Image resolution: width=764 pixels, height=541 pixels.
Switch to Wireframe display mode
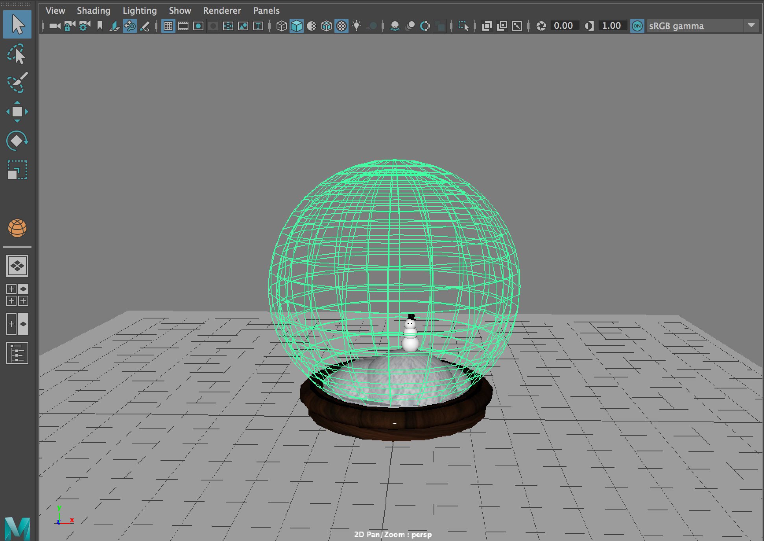[x=282, y=26]
